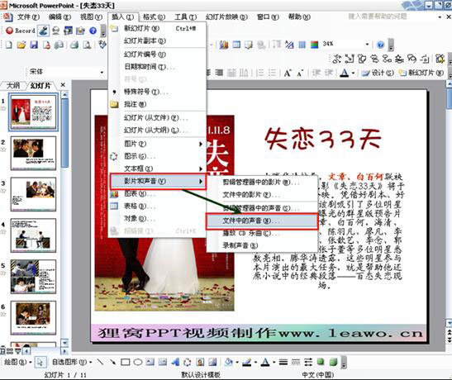Open the 文件 (File) menu
This screenshot has height=380, width=452.
28,17
